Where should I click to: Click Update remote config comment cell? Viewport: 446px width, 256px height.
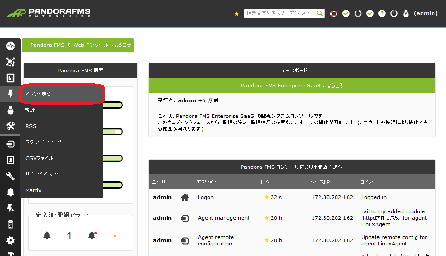394,240
